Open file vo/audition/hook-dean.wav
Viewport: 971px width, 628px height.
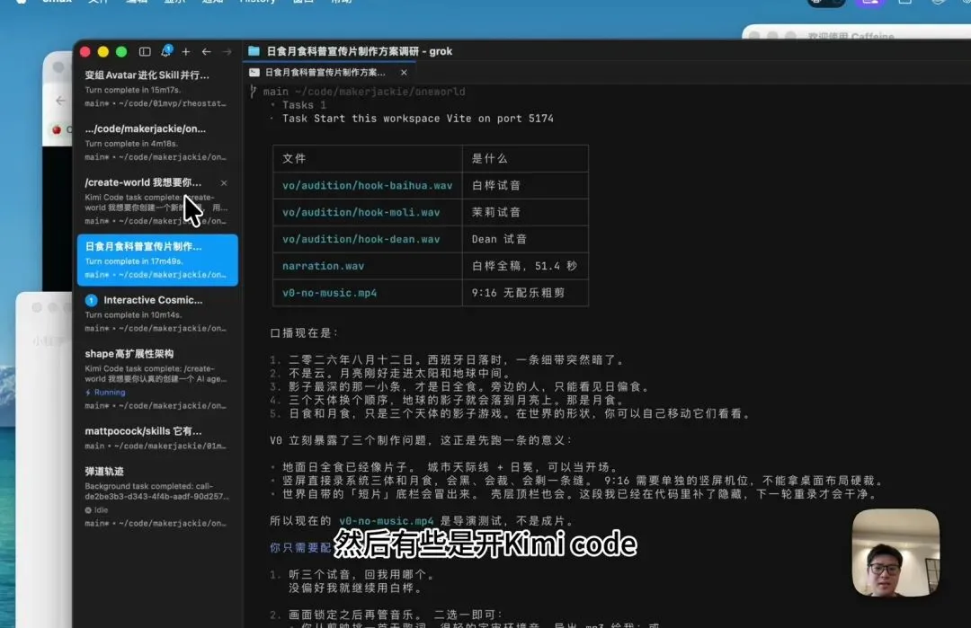pos(361,240)
